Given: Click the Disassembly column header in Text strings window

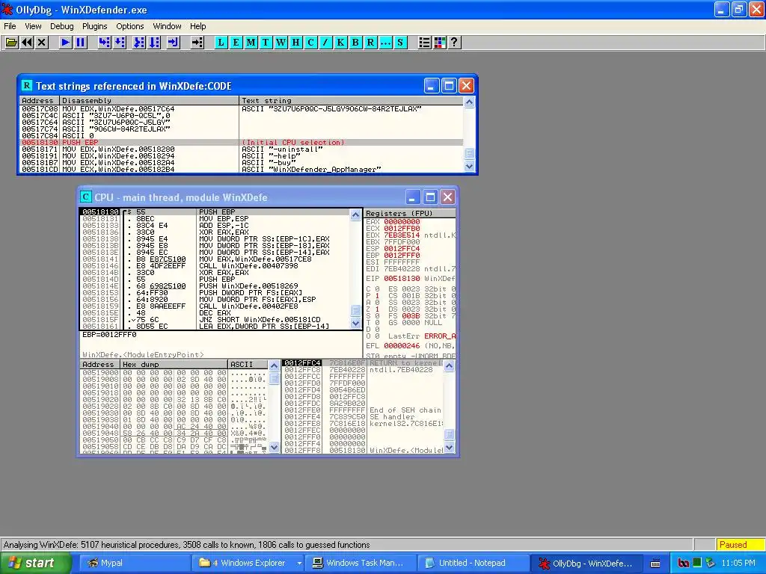Looking at the screenshot, I should pyautogui.click(x=150, y=101).
